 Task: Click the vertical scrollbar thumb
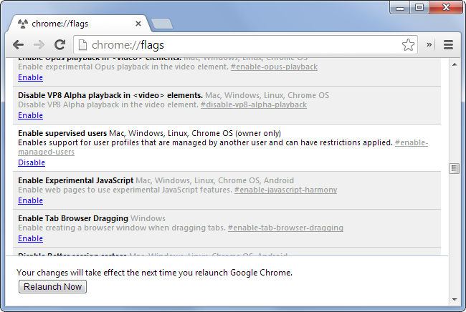(x=453, y=169)
